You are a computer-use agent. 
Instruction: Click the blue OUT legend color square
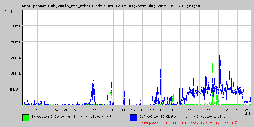pos(133,117)
